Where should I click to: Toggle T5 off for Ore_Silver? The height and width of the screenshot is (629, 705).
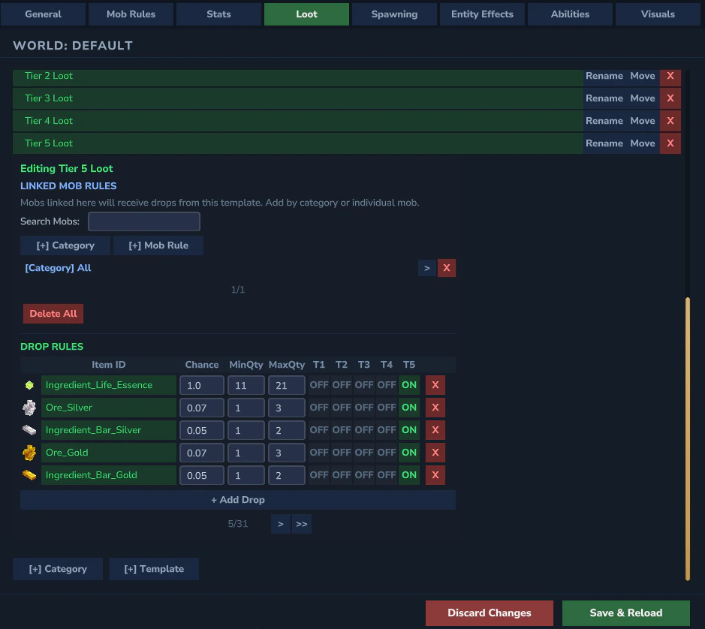coord(409,407)
